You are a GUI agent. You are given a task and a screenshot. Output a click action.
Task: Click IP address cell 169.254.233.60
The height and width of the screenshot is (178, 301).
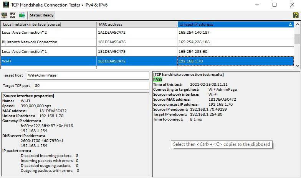[x=236, y=51]
